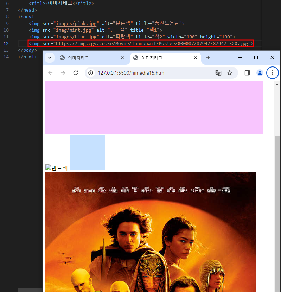
Task: Open the Chrome three-dot menu
Action: coord(273,73)
